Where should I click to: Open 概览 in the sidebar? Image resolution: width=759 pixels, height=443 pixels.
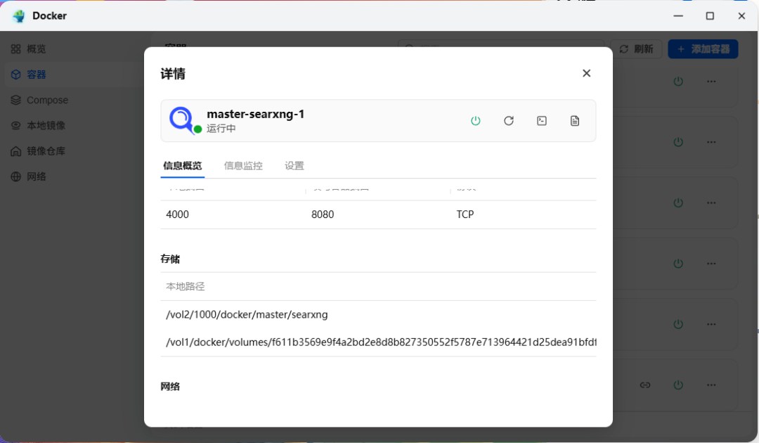tap(37, 49)
